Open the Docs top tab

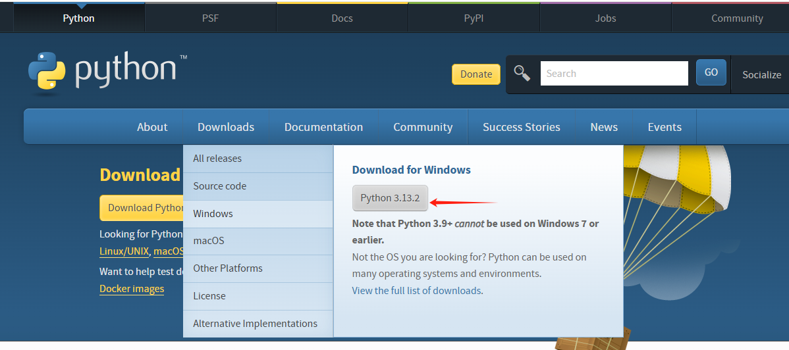pyautogui.click(x=342, y=18)
